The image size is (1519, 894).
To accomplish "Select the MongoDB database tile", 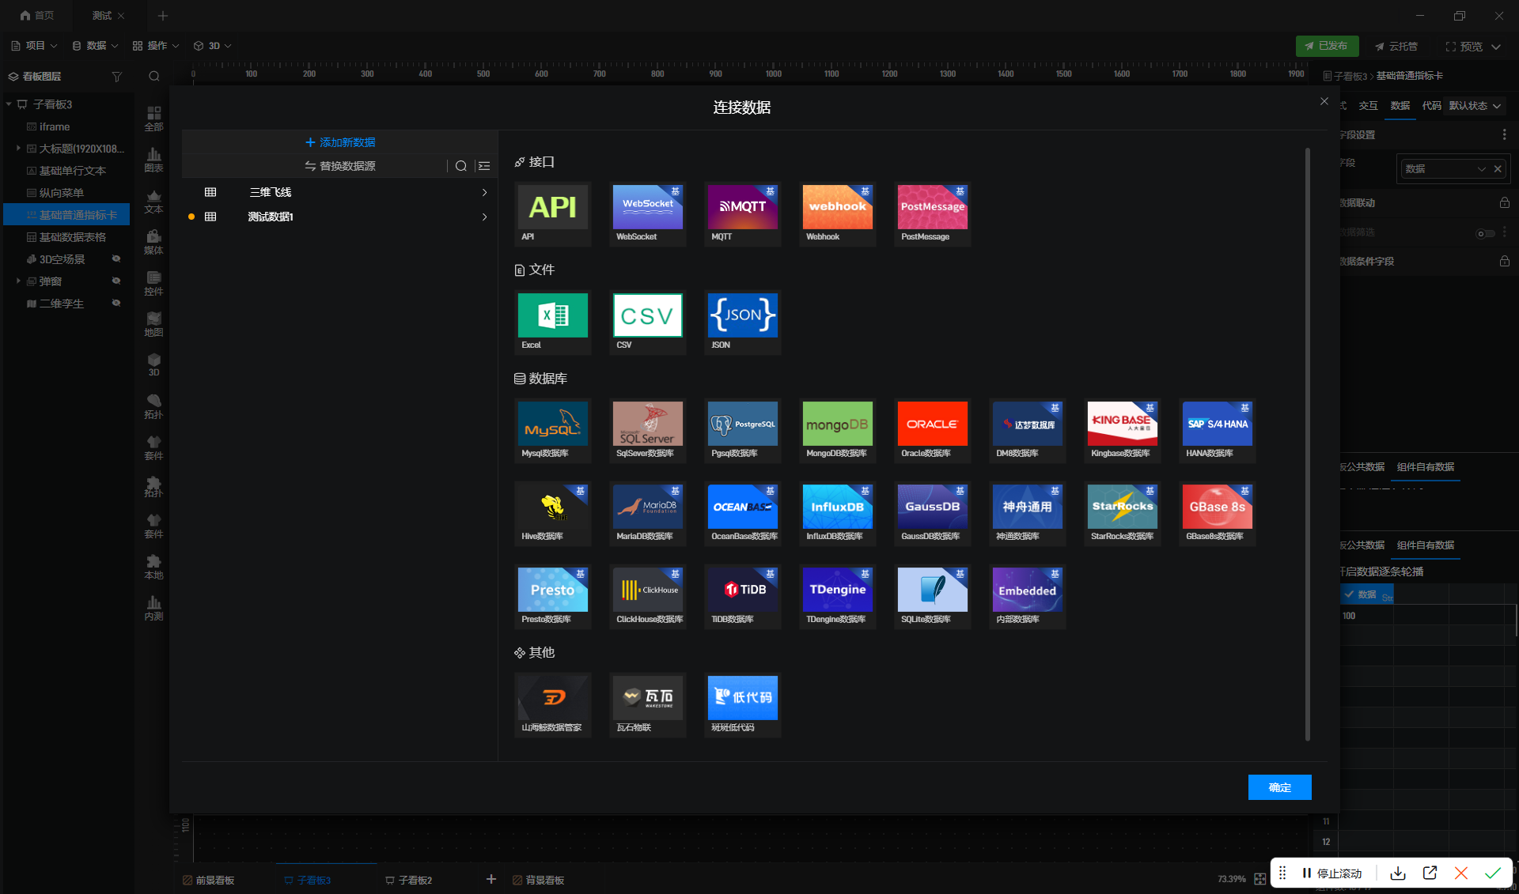I will (x=837, y=430).
